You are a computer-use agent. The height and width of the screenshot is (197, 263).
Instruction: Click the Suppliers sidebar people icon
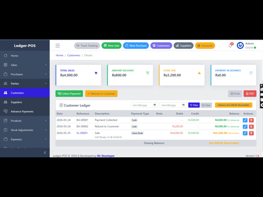[x=6, y=102]
